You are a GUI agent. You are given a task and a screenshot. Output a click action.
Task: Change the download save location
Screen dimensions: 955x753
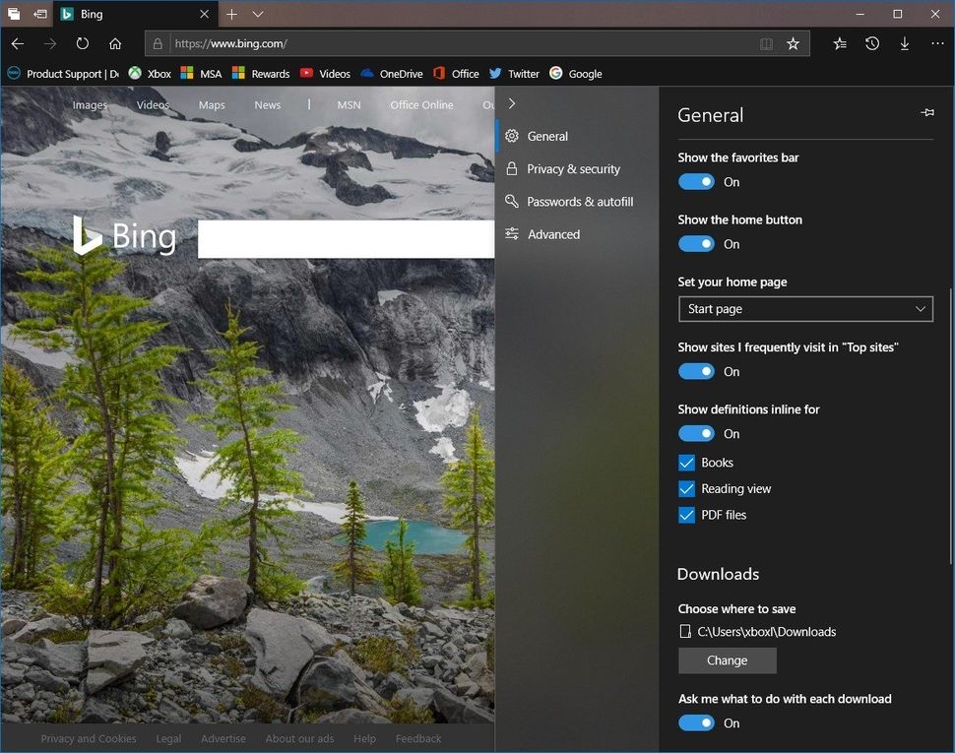tap(727, 659)
